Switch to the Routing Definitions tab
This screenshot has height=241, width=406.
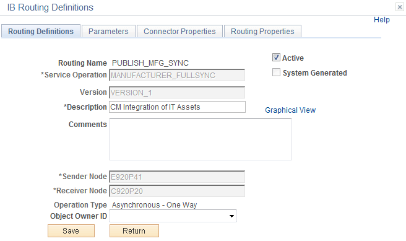41,32
